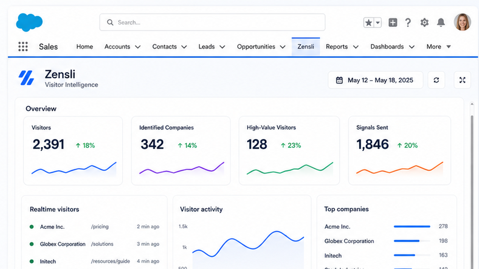Open the App Launcher dots grid

click(23, 47)
